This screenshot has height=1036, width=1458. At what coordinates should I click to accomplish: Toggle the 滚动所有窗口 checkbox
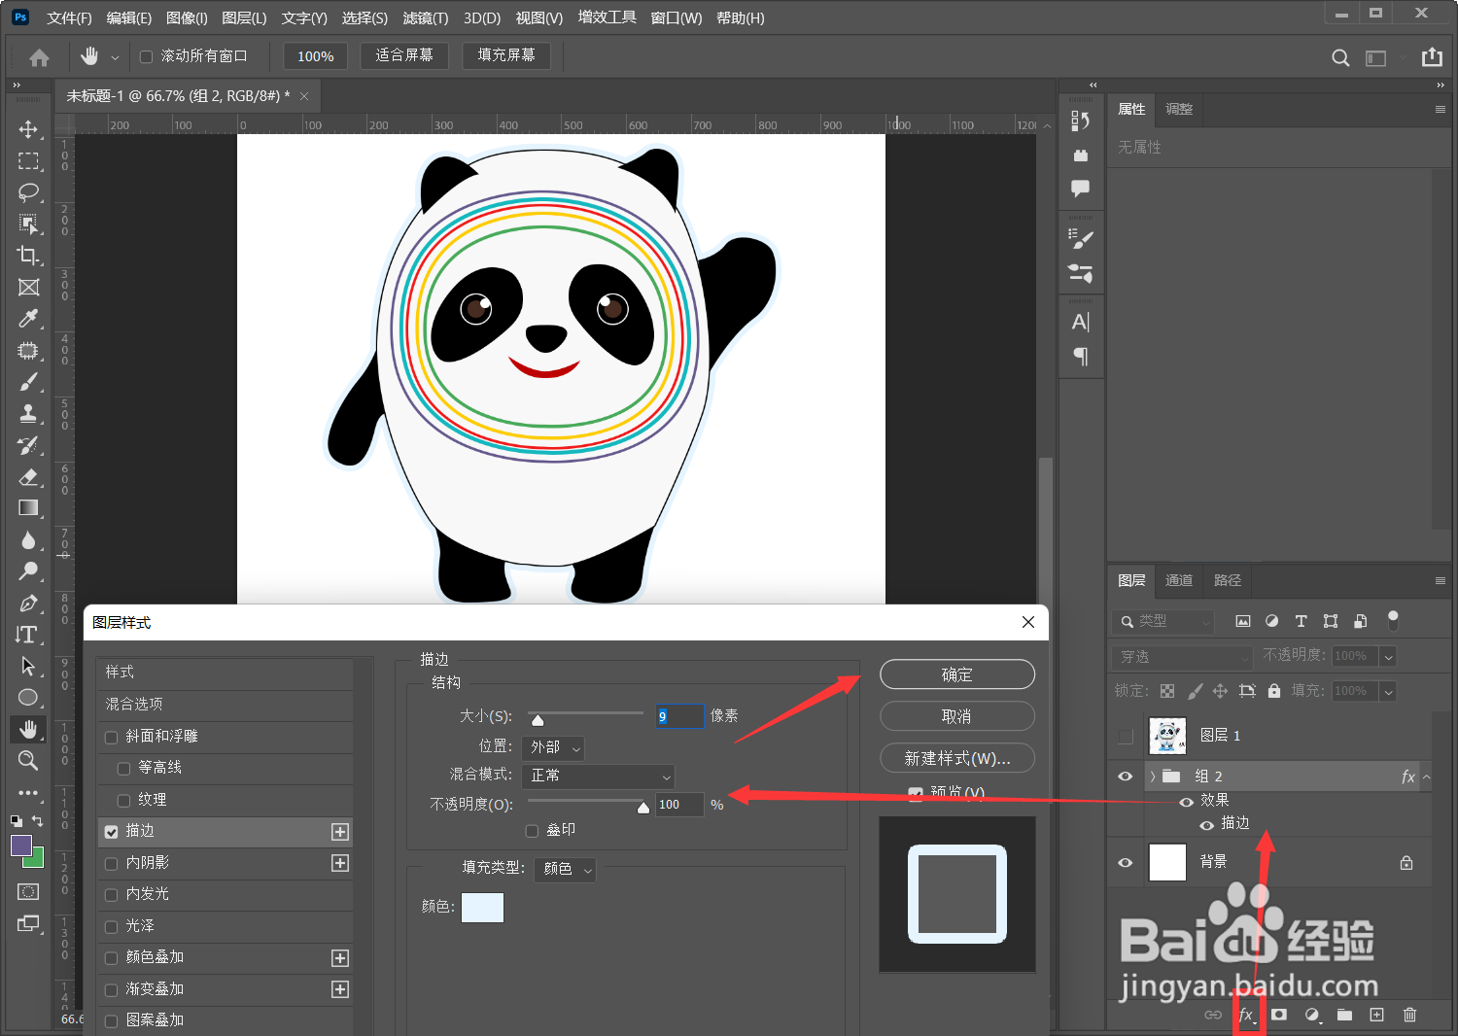coord(147,56)
